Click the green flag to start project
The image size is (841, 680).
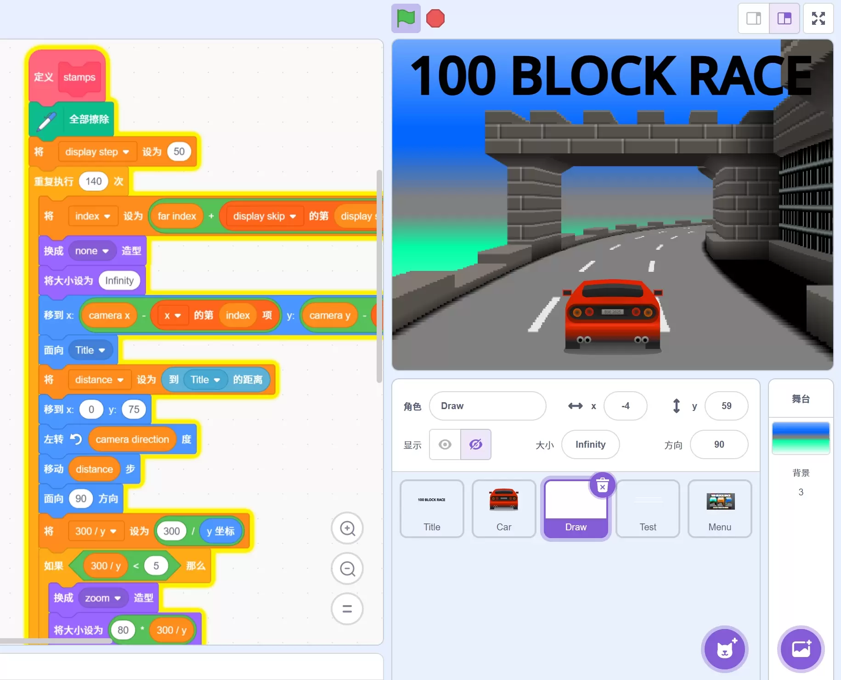pyautogui.click(x=406, y=18)
